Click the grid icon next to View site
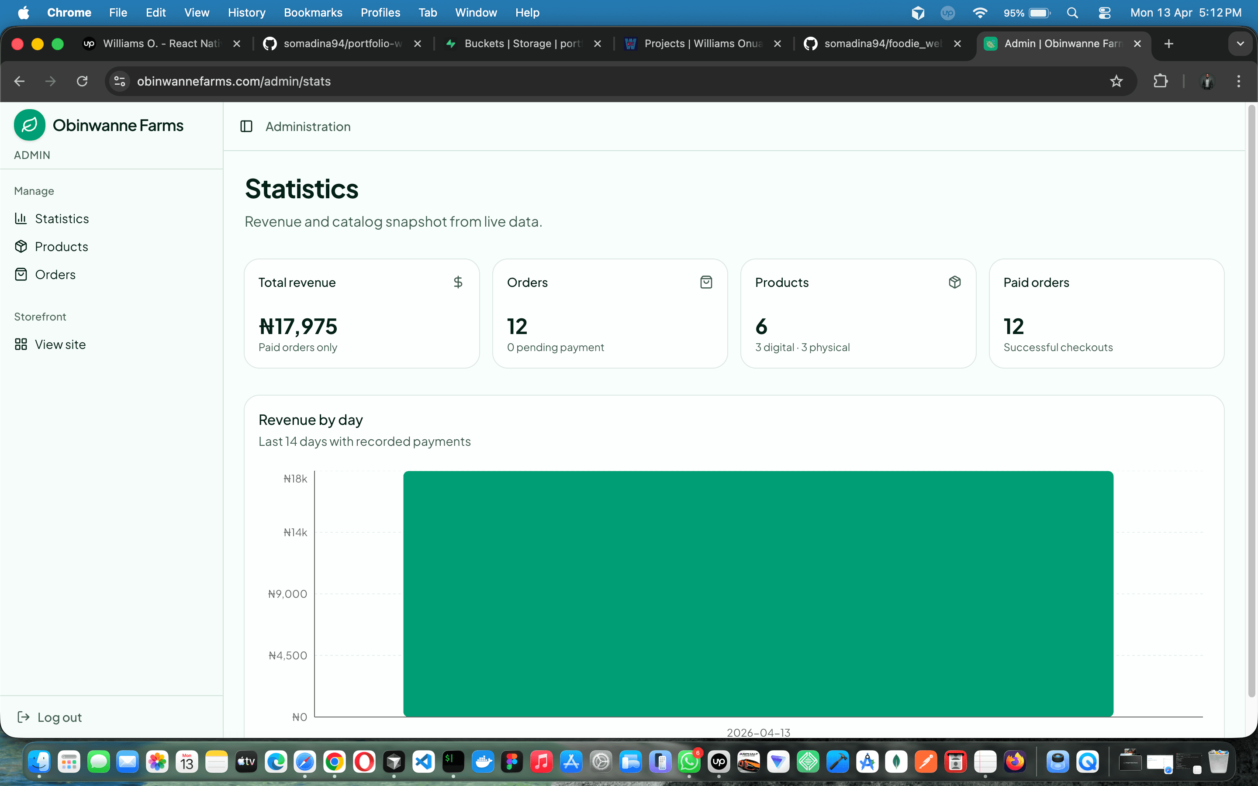This screenshot has height=786, width=1258. (x=21, y=344)
